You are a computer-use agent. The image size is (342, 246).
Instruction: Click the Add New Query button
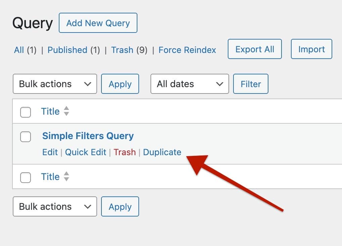(x=98, y=23)
